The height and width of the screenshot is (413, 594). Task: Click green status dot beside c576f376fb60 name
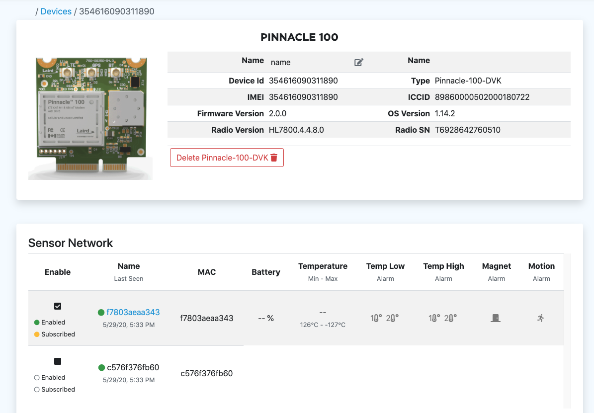click(x=101, y=368)
